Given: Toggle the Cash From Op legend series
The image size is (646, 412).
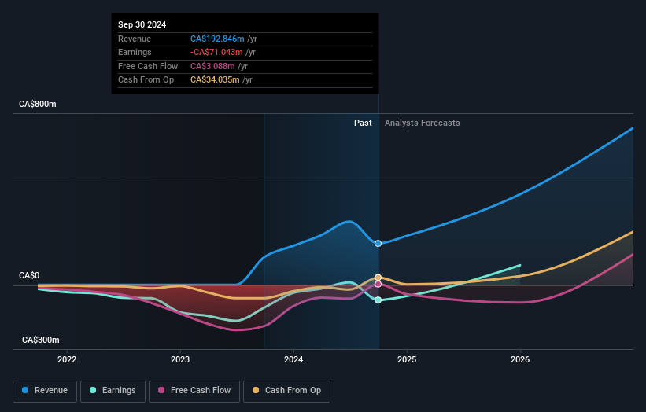Looking at the screenshot, I should point(286,391).
